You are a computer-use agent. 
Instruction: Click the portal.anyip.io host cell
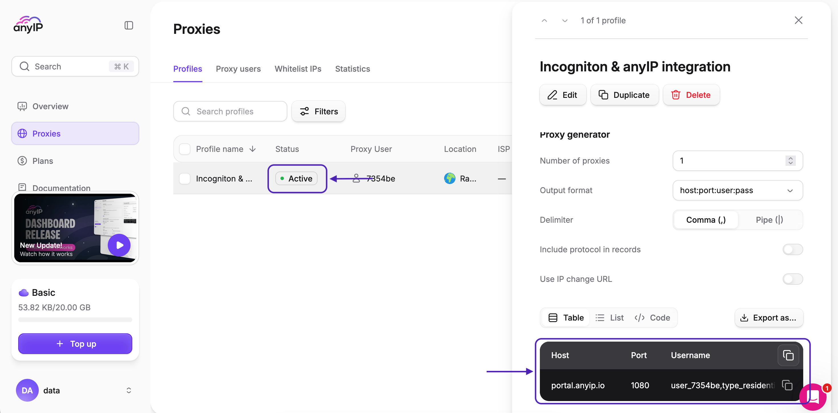pyautogui.click(x=578, y=385)
